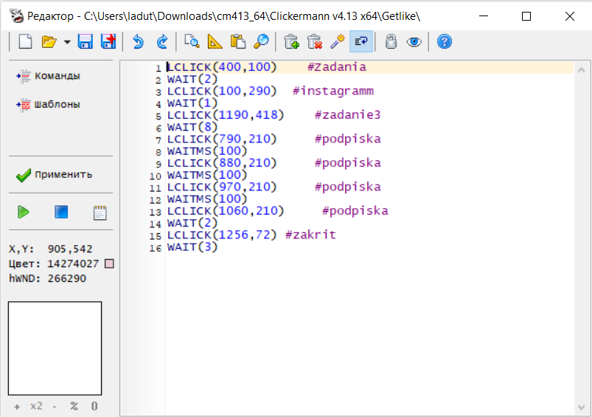The width and height of the screenshot is (592, 417).
Task: Click line number 8 in the gutter
Action: click(x=159, y=152)
